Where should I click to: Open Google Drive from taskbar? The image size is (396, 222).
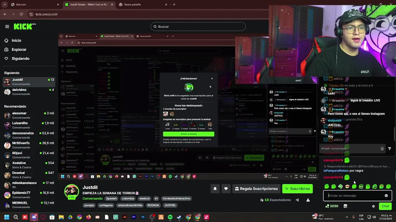coord(70,217)
